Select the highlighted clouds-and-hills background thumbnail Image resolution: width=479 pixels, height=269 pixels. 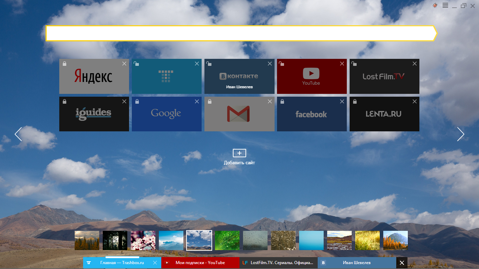pyautogui.click(x=199, y=240)
